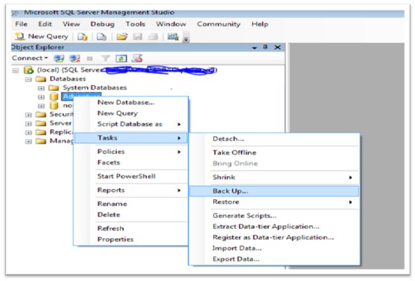
Task: Open the Policies submenu
Action: tap(130, 152)
